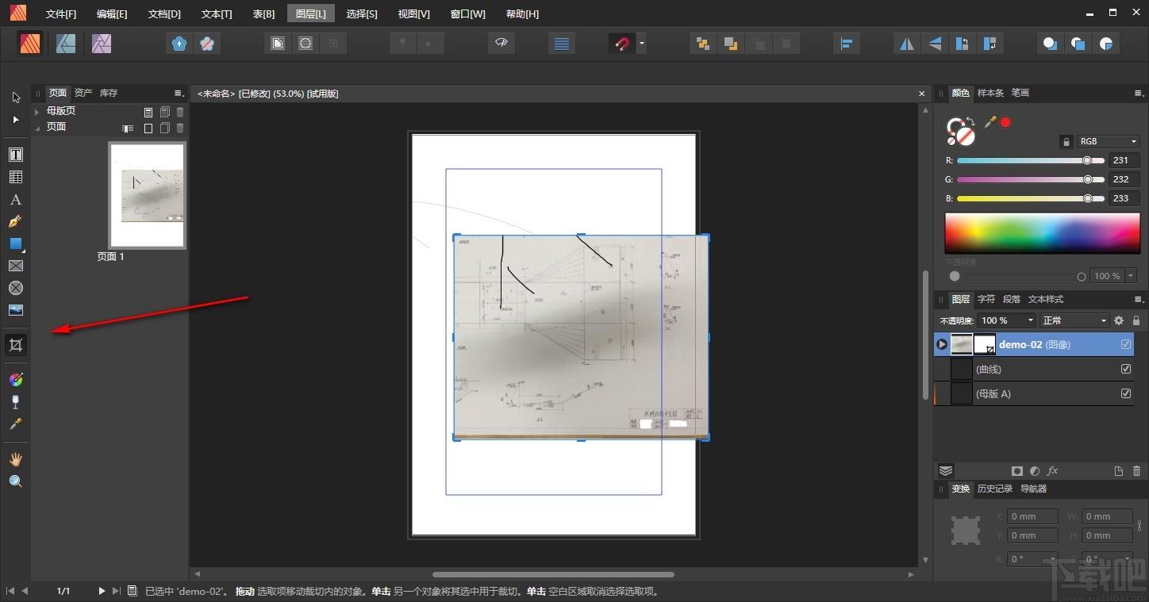Delete the selected layer with trash icon
This screenshot has height=602, width=1149.
(1136, 470)
